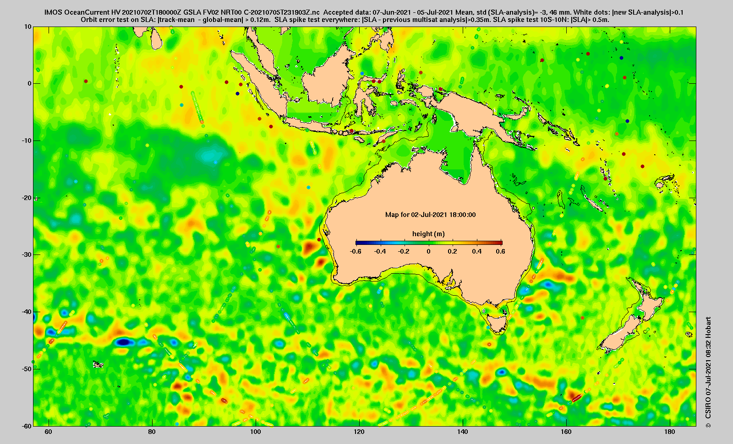
Task: Click latitude axis label 10
Action: [28, 27]
